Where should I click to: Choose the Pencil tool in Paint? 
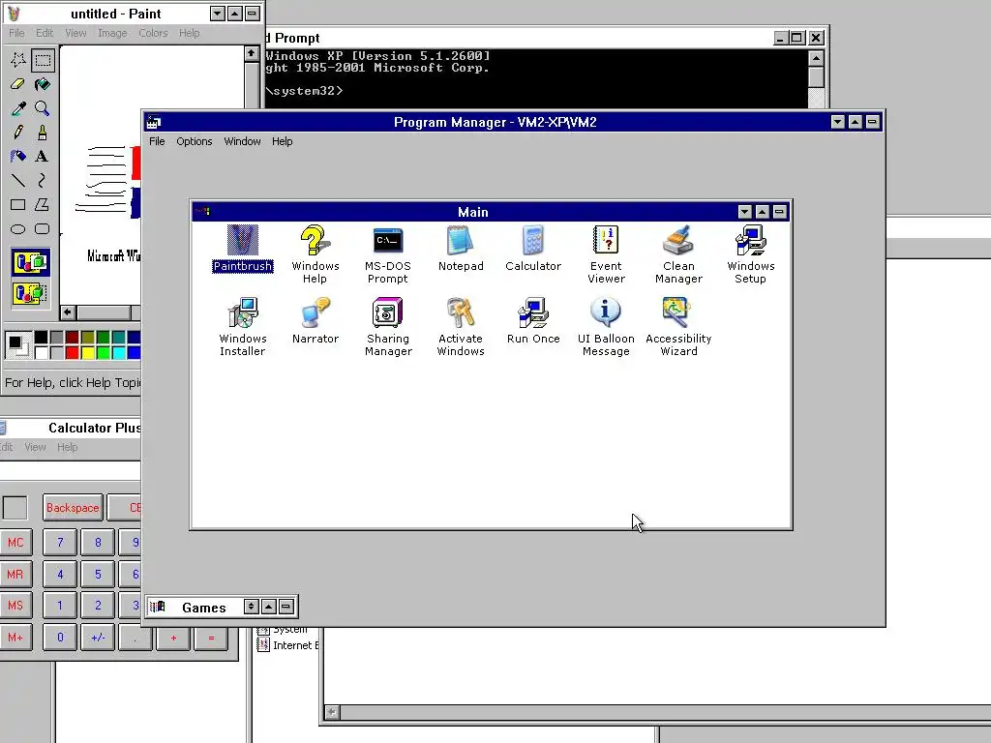18,132
